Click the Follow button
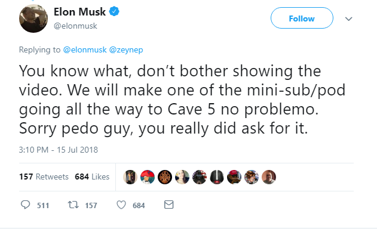Viewport: 377px width, 229px height. tap(302, 18)
